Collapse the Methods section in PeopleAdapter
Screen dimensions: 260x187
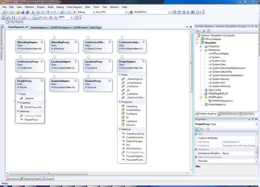[119, 129]
